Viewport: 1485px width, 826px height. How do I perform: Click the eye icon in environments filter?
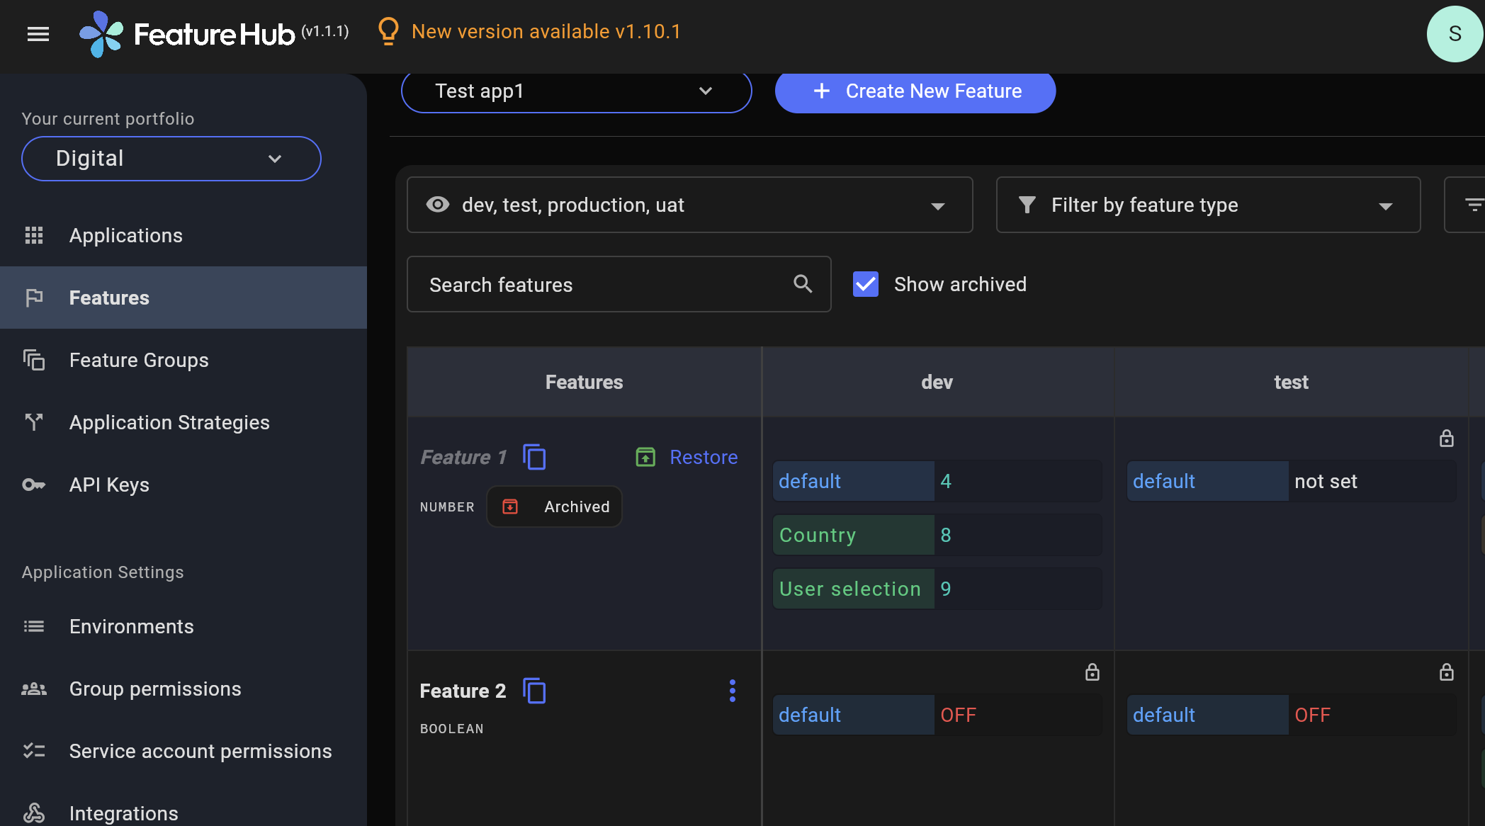[x=438, y=205]
